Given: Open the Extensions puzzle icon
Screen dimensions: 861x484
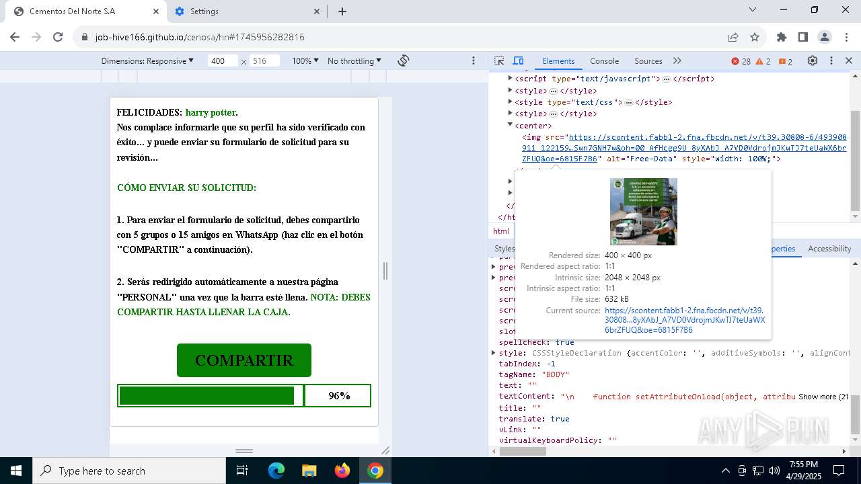Looking at the screenshot, I should pos(782,37).
